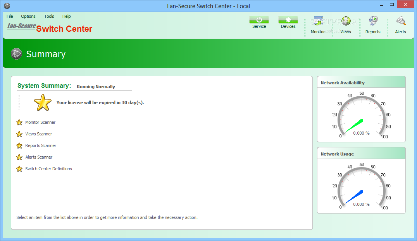Maximize the Switch Center window
Screen dimensions: 417x241
392,5
